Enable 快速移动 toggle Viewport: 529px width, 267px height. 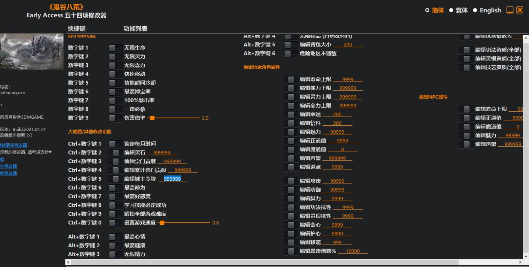(x=115, y=74)
